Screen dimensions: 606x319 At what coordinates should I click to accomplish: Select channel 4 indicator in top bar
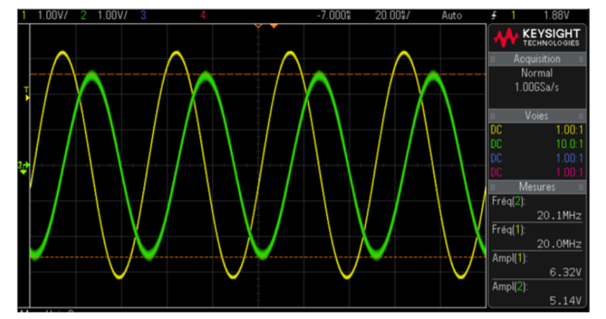203,15
